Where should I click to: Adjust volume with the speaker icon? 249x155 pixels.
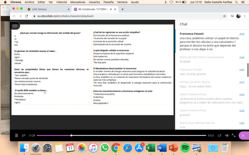click(227, 135)
